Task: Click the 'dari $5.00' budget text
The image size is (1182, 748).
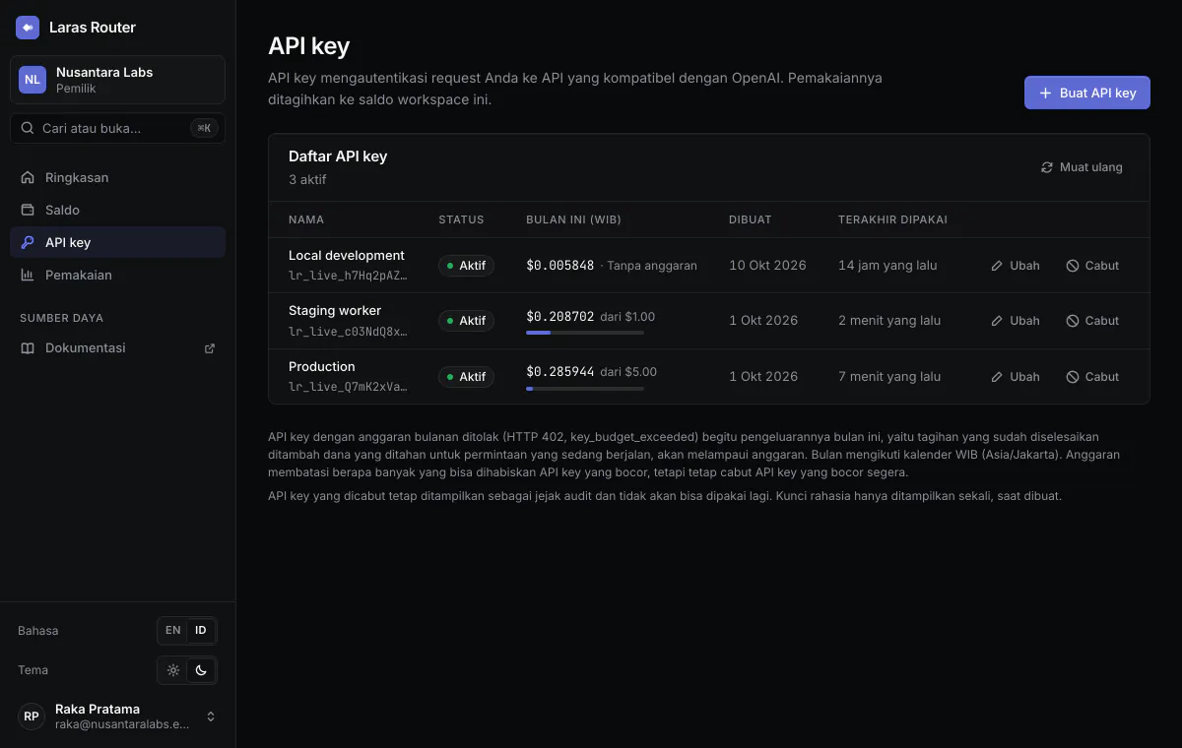Action: [628, 372]
